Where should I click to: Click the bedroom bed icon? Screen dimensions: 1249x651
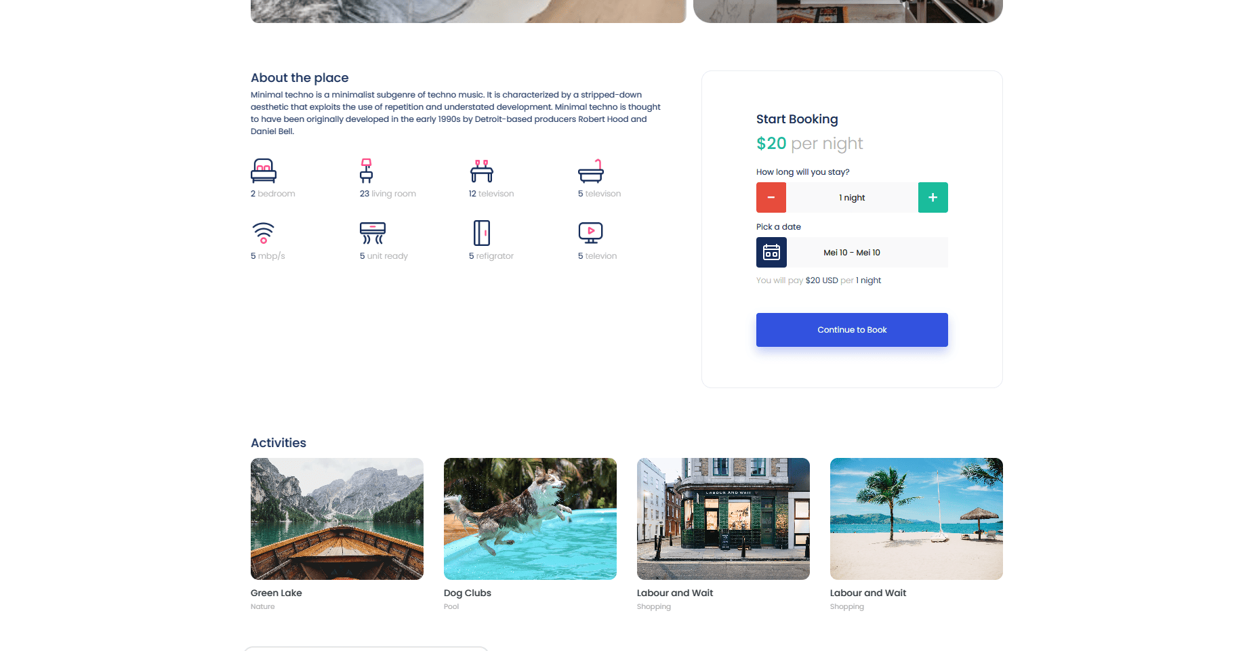tap(264, 171)
